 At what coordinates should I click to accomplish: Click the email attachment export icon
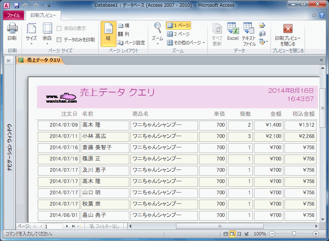(x=262, y=34)
